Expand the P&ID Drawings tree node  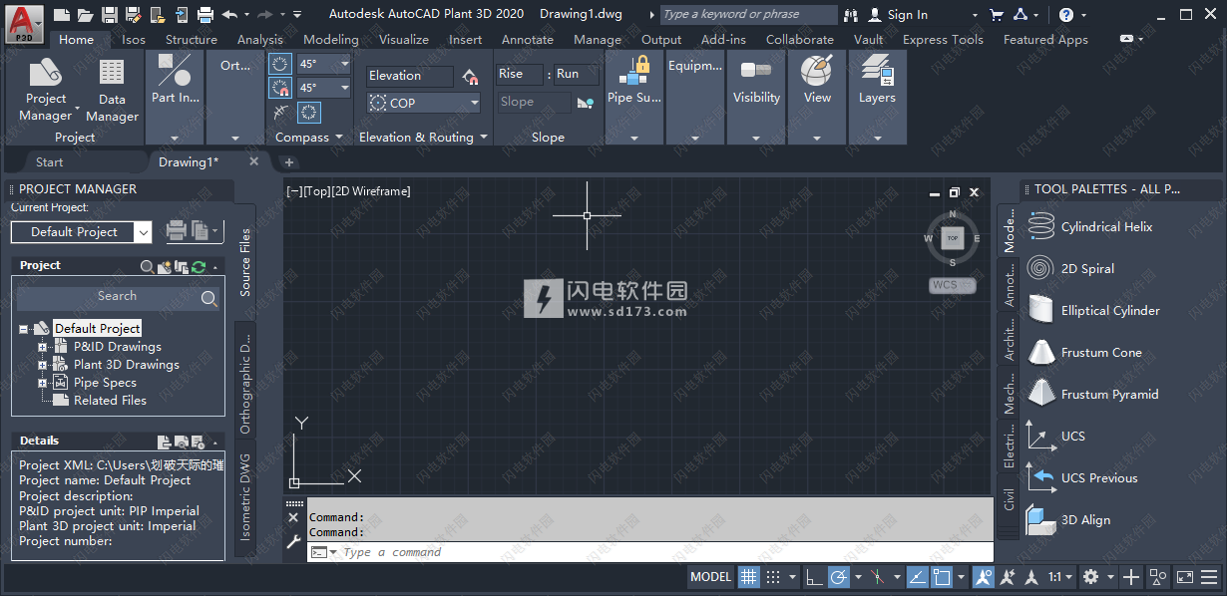pyautogui.click(x=43, y=347)
